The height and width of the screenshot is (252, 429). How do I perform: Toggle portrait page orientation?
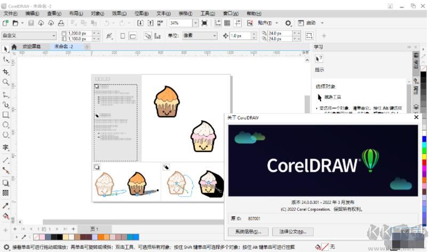point(122,36)
